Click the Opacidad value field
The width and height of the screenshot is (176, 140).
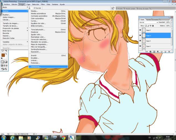click(168, 22)
